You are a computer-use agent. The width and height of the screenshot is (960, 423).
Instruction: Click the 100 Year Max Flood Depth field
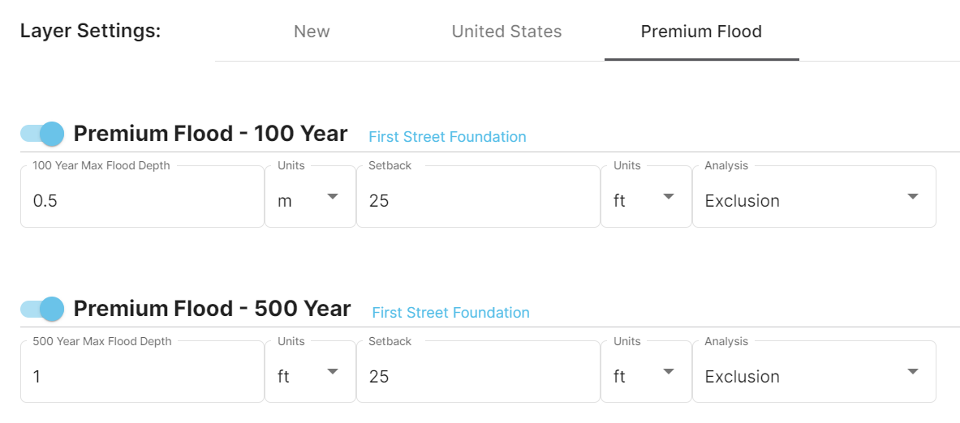click(142, 201)
